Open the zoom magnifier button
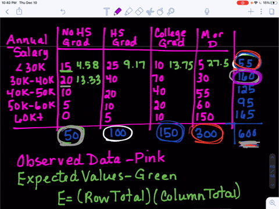This screenshot has width=279, height=209. point(273,203)
